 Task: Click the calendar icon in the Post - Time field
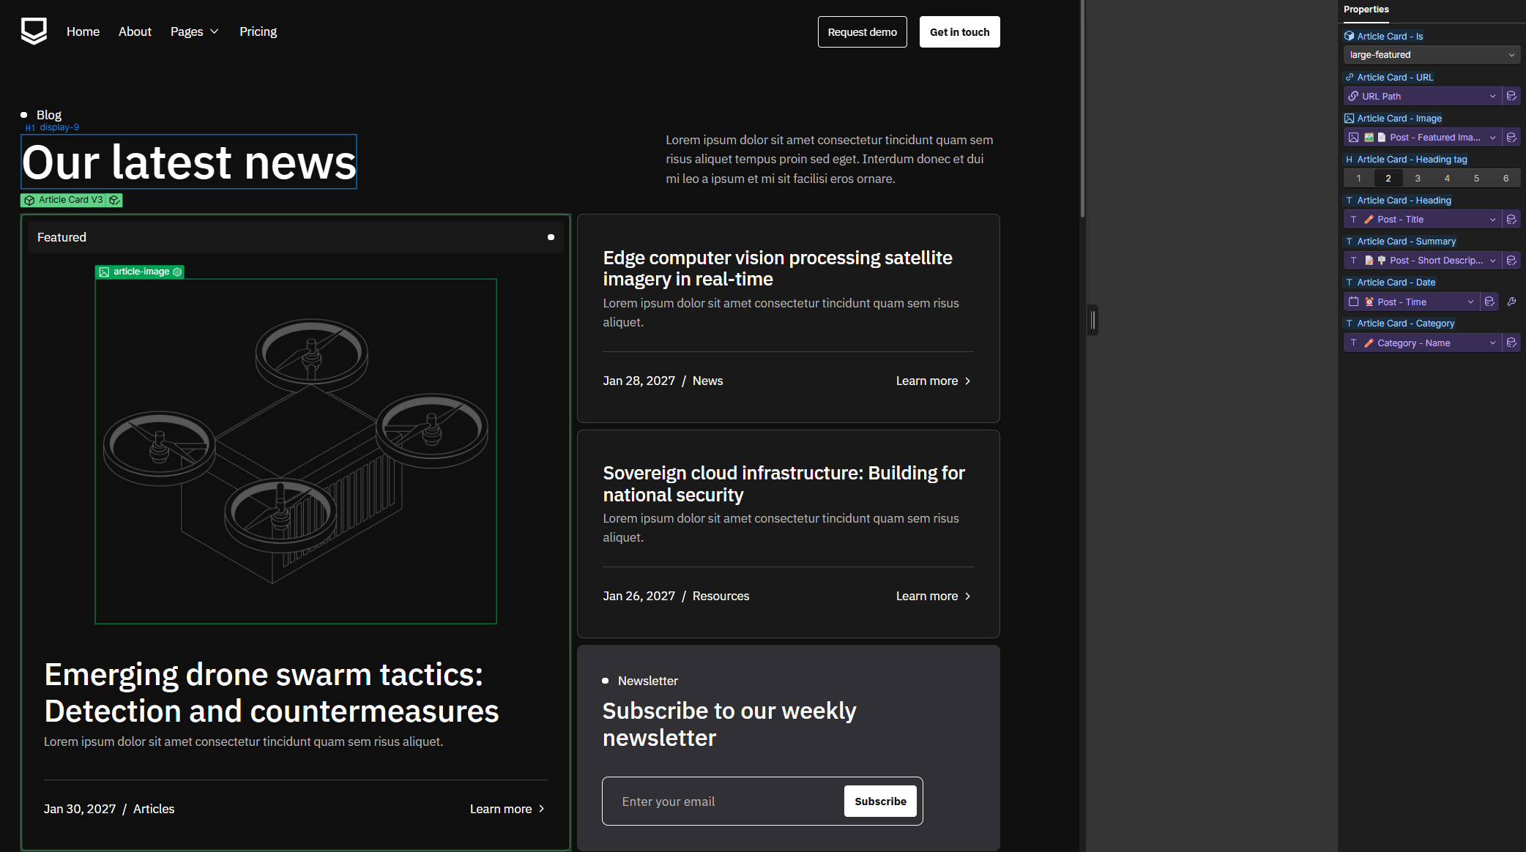click(x=1353, y=302)
